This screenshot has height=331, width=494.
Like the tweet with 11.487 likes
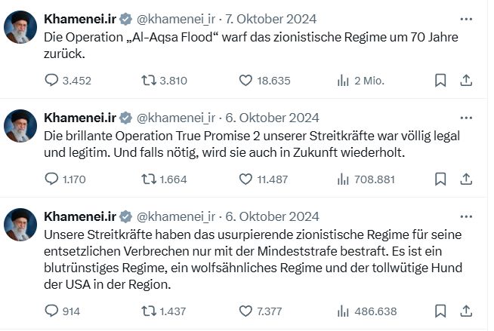[245, 179]
